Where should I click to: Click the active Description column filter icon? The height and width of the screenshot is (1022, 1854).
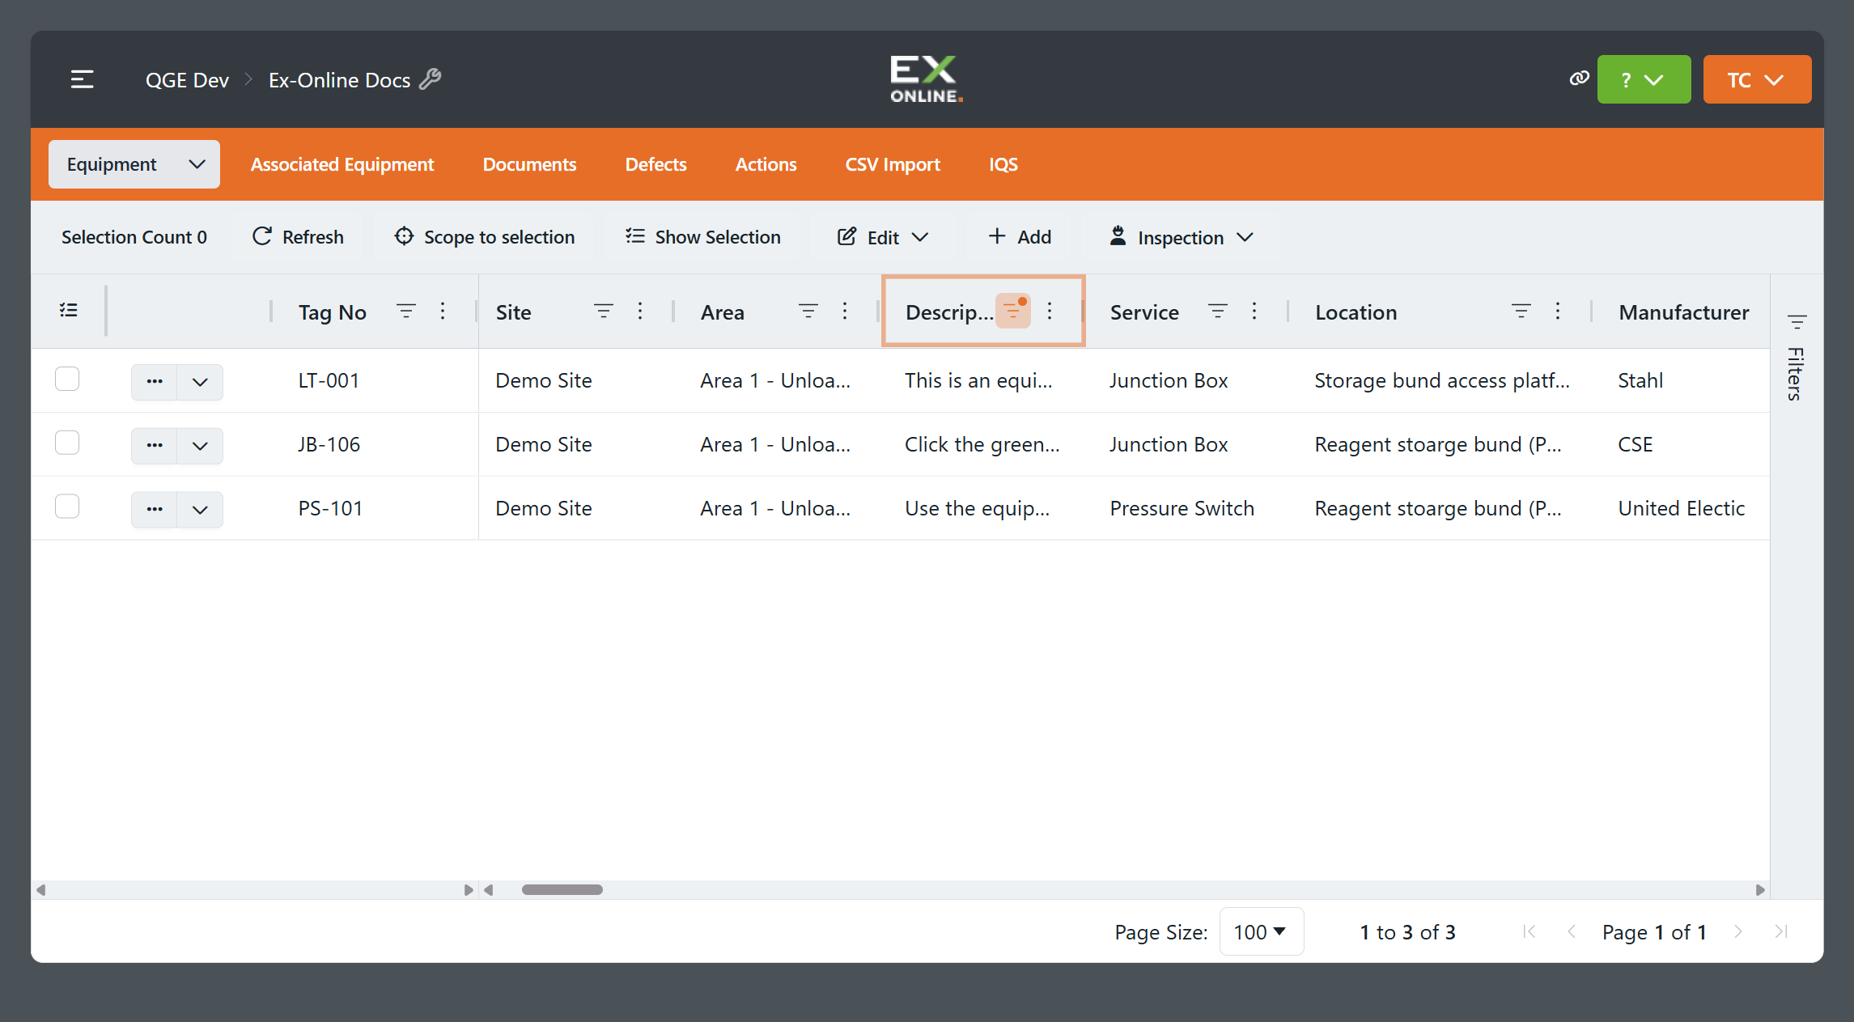(1013, 311)
